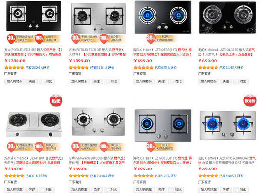
Task: Open Midea JZT-QL303B product title link
Action: 226,52
